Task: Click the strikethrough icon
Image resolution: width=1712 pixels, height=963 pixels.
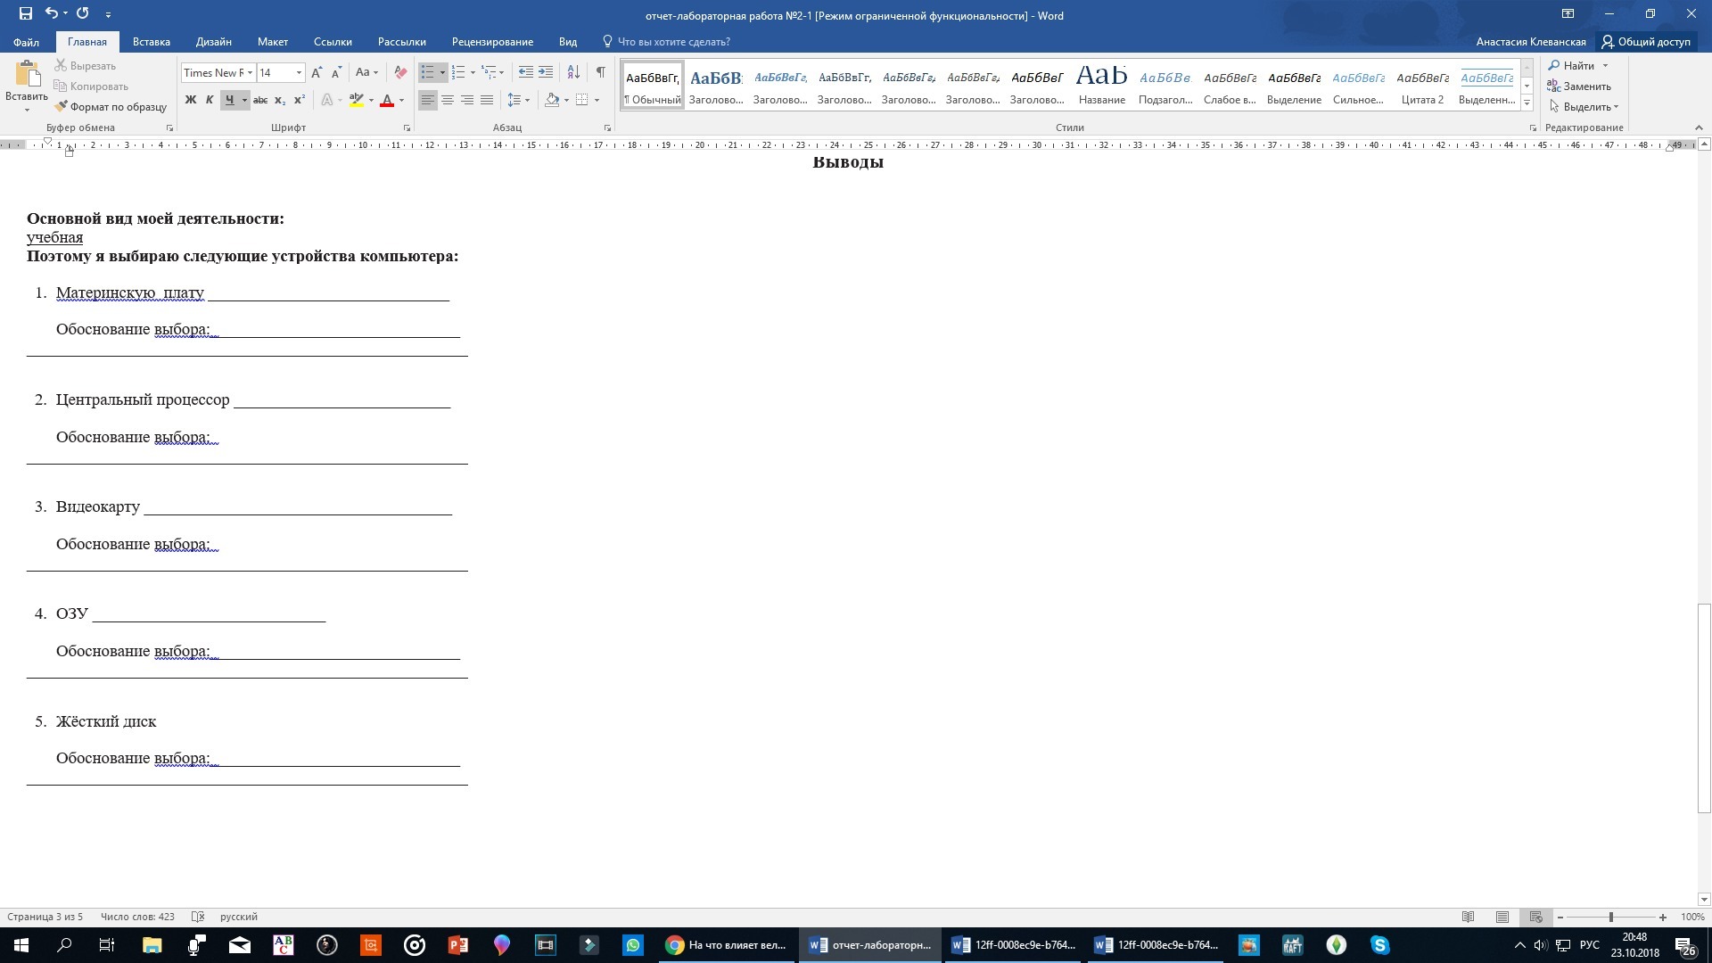Action: 259,100
